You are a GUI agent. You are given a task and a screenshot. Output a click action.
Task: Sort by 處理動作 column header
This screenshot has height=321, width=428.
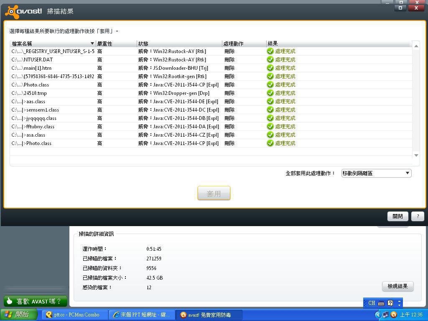click(x=244, y=43)
